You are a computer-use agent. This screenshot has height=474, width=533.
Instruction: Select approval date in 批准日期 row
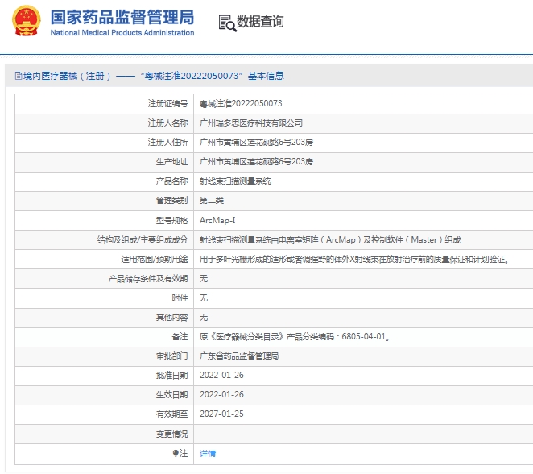(221, 376)
